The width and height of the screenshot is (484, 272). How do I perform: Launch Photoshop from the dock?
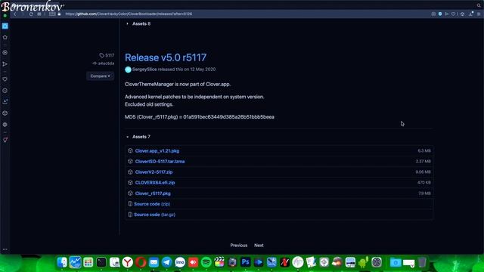[x=245, y=262]
